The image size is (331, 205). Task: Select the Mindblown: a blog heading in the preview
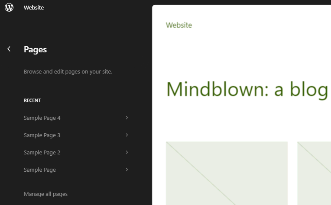coord(247,90)
